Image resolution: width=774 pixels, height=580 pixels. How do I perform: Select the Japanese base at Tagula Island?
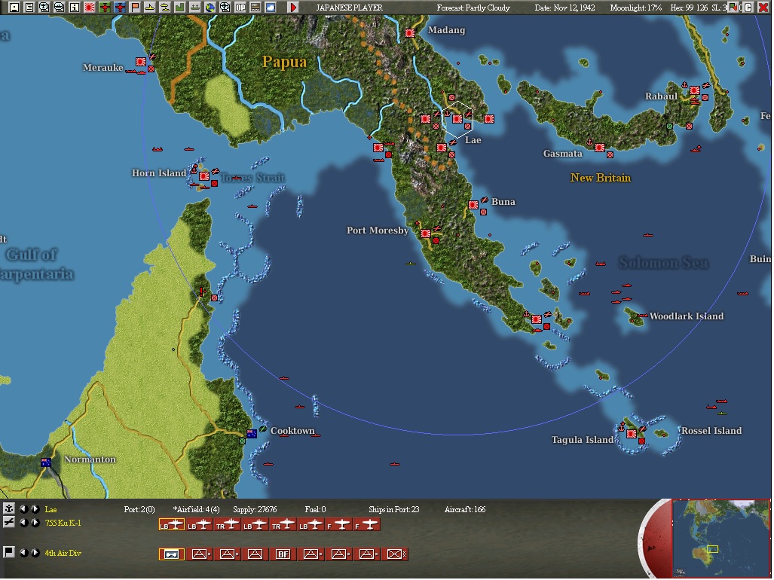point(632,434)
